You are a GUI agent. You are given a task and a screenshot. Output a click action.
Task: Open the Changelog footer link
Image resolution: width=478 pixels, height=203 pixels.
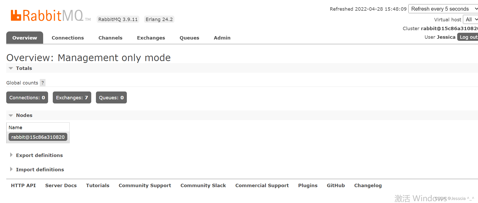368,185
